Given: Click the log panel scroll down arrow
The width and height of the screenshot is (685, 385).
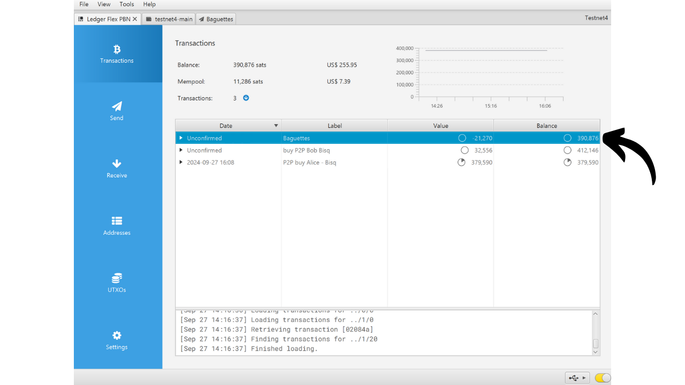Looking at the screenshot, I should pos(596,352).
